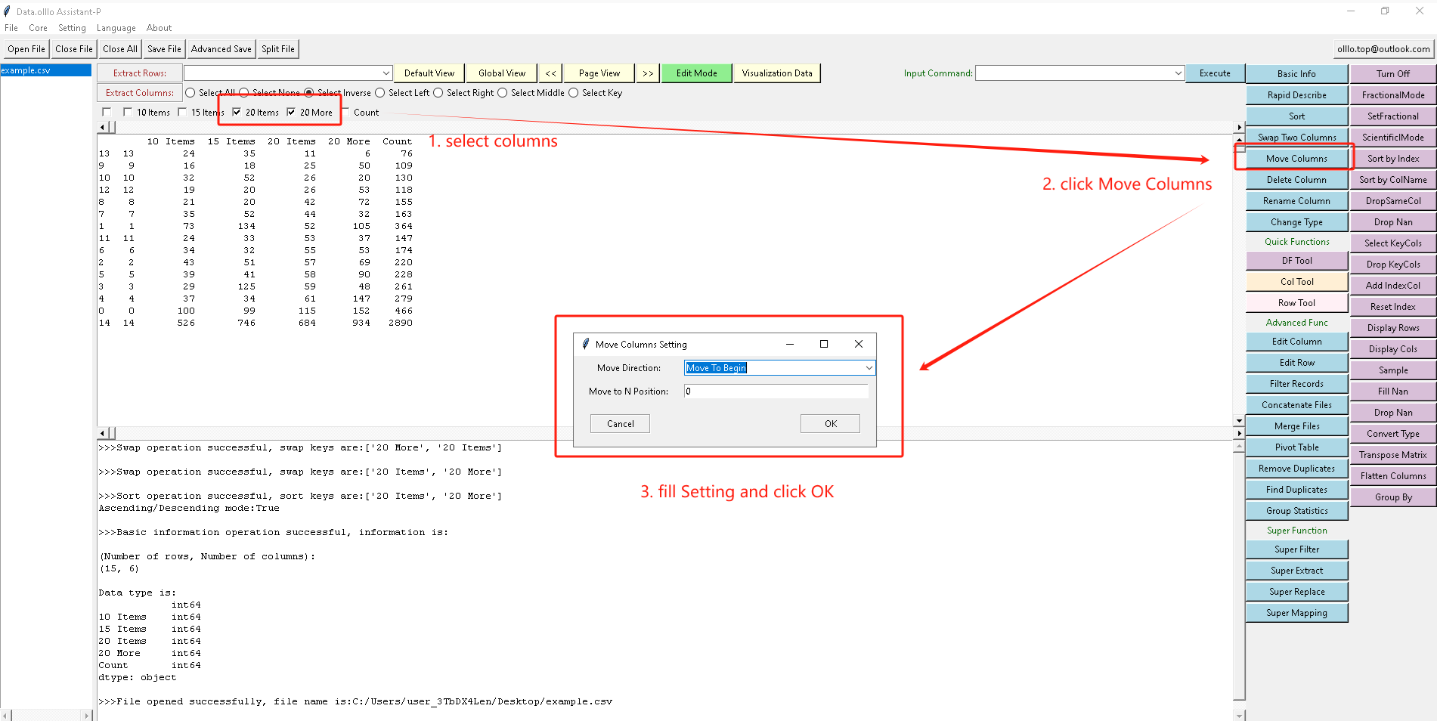The image size is (1437, 721).
Task: Click the Col Tool button
Action: 1296,282
